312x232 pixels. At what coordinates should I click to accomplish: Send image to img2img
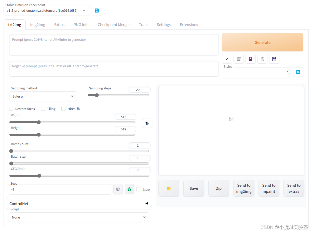[x=244, y=188]
